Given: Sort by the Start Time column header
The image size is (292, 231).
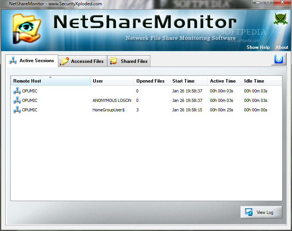Looking at the screenshot, I should point(189,81).
